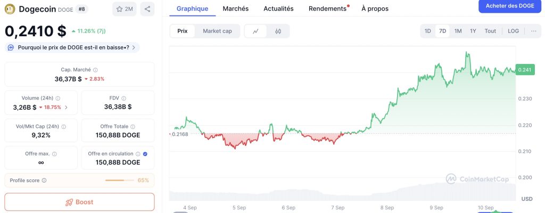545x213 pixels.
Task: Click info icon next to FDV
Action: (124, 99)
